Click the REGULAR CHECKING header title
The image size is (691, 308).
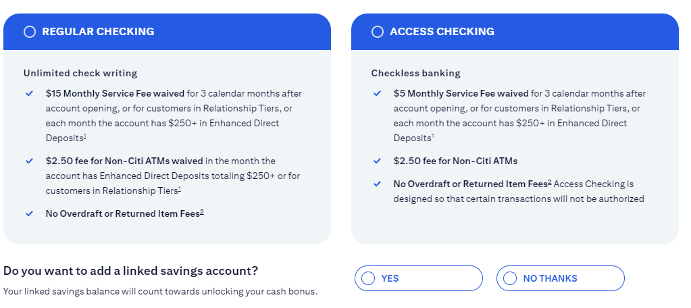(98, 32)
